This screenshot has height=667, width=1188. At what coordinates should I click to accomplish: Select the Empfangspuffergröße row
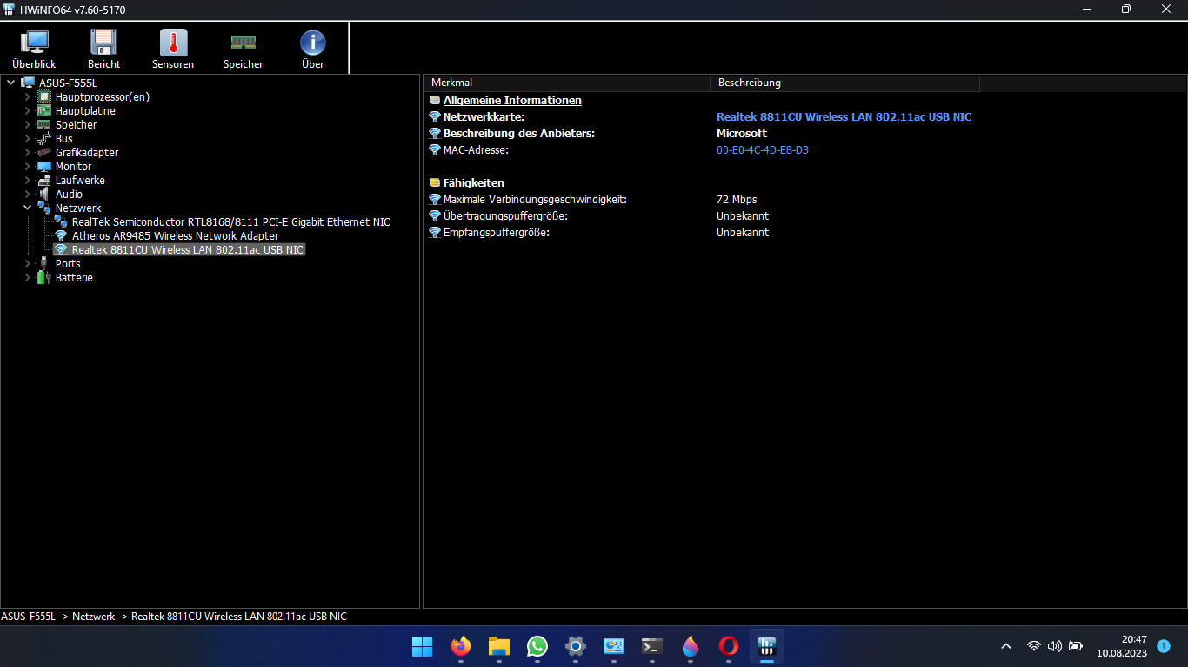click(497, 233)
